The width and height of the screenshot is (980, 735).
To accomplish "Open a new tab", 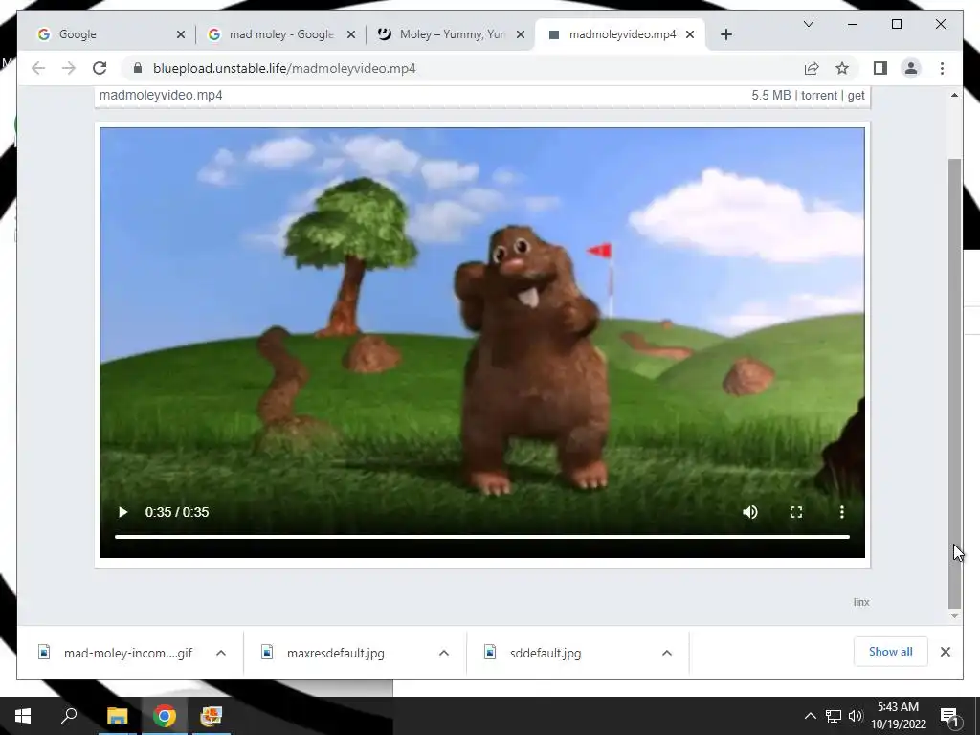I will tap(725, 34).
